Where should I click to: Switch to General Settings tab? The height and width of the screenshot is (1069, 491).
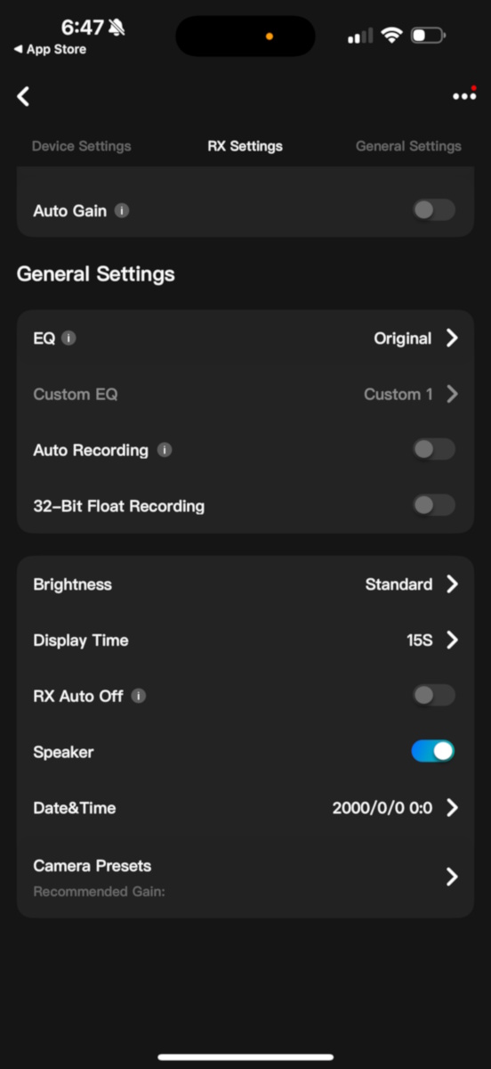pos(408,146)
